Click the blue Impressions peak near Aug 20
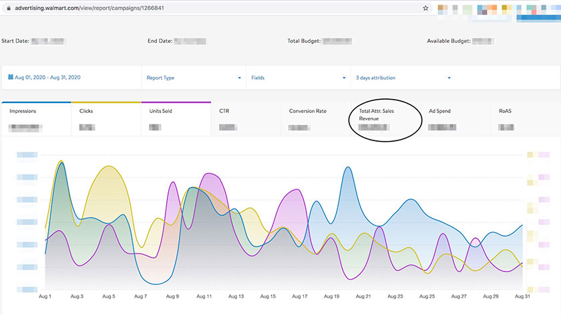 coord(347,167)
